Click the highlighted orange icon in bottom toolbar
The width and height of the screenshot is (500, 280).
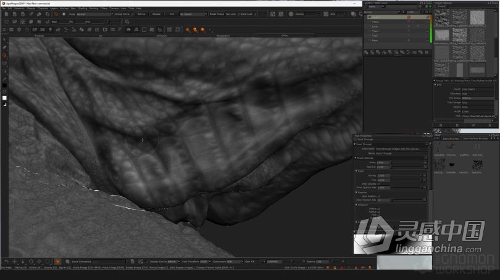(x=57, y=262)
